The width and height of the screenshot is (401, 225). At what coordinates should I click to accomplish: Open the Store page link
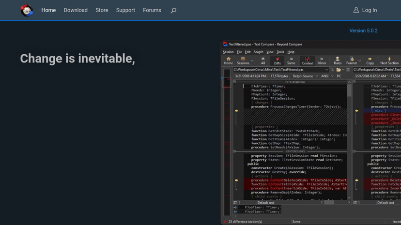pyautogui.click(x=102, y=10)
